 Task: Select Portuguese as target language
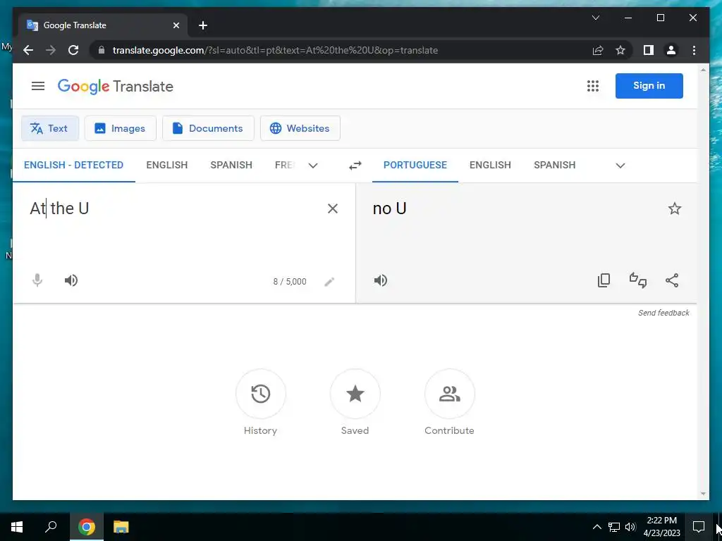click(415, 165)
